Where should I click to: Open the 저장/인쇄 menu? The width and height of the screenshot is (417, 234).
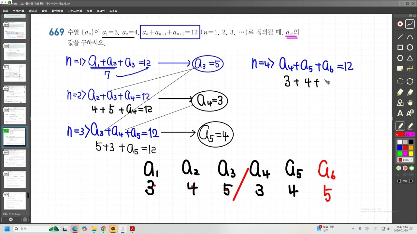pyautogui.click(x=18, y=11)
